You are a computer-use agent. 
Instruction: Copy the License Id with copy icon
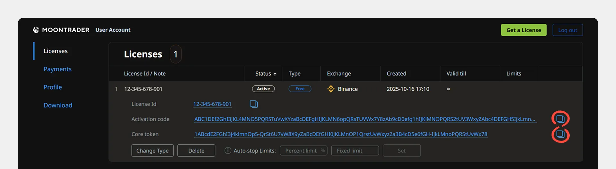click(x=254, y=104)
